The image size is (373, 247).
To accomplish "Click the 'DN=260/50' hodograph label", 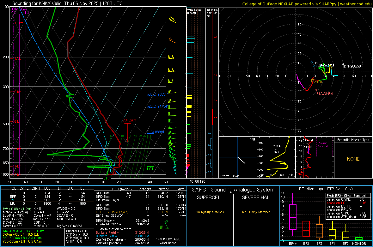I will 352,66.
